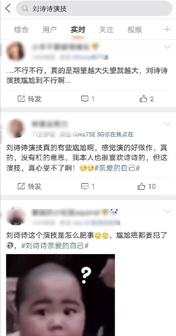Open the baby meme image thumbnail
This screenshot has width=176, height=336.
click(x=60, y=295)
